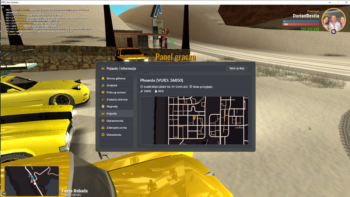Viewport: 350px width, 197px height.
Task: Click the heart icon beside Polecaj serwer
Action: 103,92
